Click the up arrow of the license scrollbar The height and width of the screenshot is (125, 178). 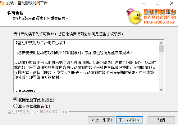[x=161, y=43]
